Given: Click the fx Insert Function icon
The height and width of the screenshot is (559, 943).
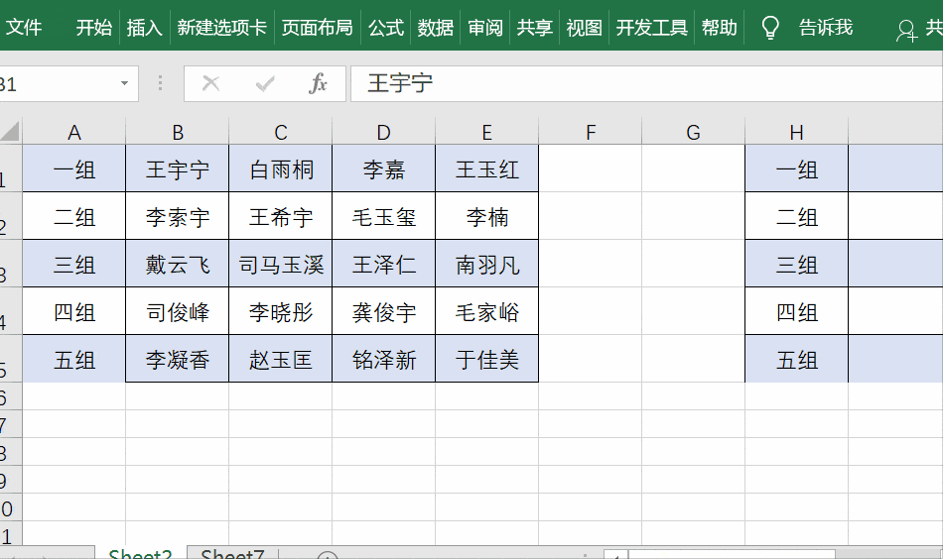Looking at the screenshot, I should (x=318, y=84).
